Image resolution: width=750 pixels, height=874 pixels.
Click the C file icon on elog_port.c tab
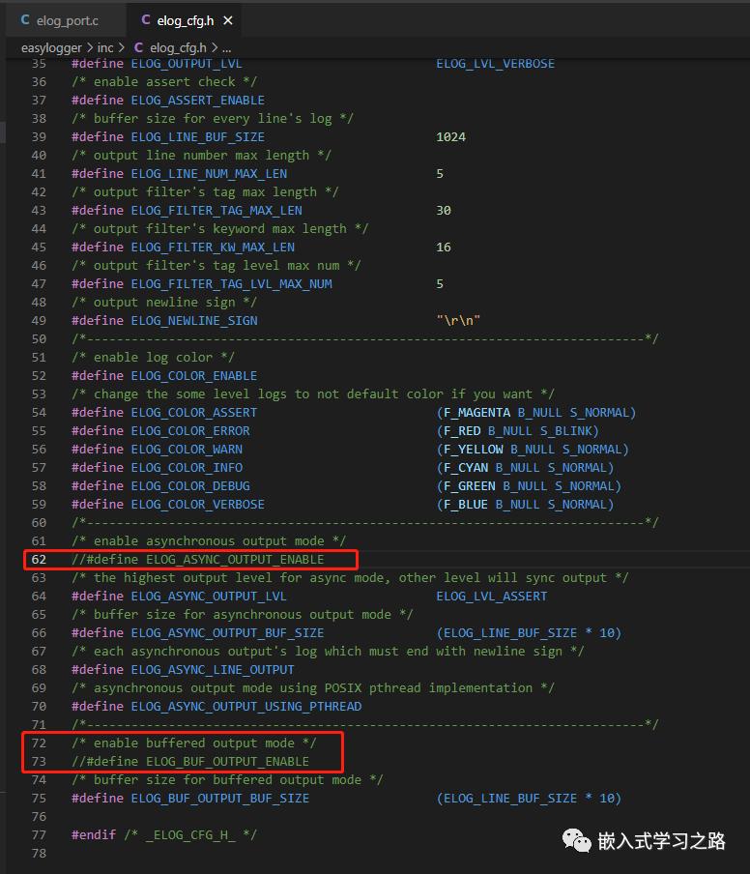click(x=25, y=20)
